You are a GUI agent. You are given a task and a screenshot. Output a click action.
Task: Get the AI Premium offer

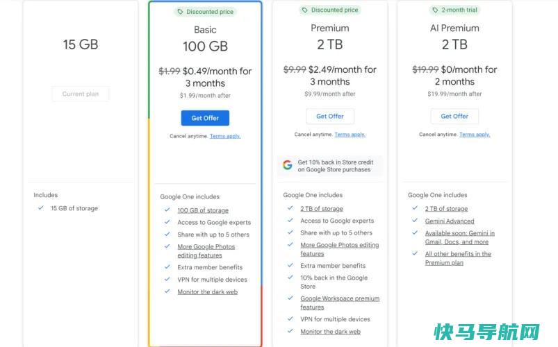454,117
